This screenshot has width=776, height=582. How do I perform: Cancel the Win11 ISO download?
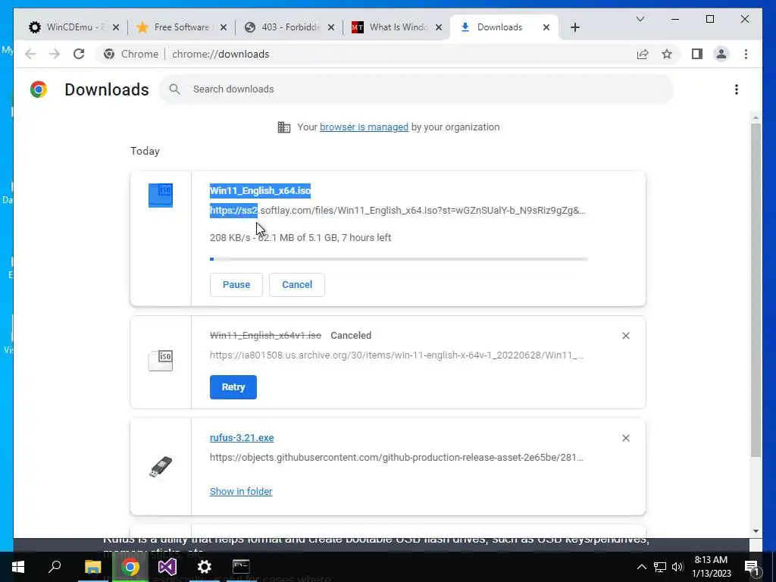pos(297,285)
